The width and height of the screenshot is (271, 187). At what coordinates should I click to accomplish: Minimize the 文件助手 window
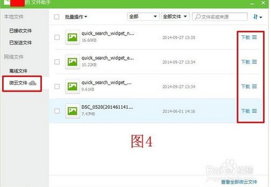coord(252,3)
